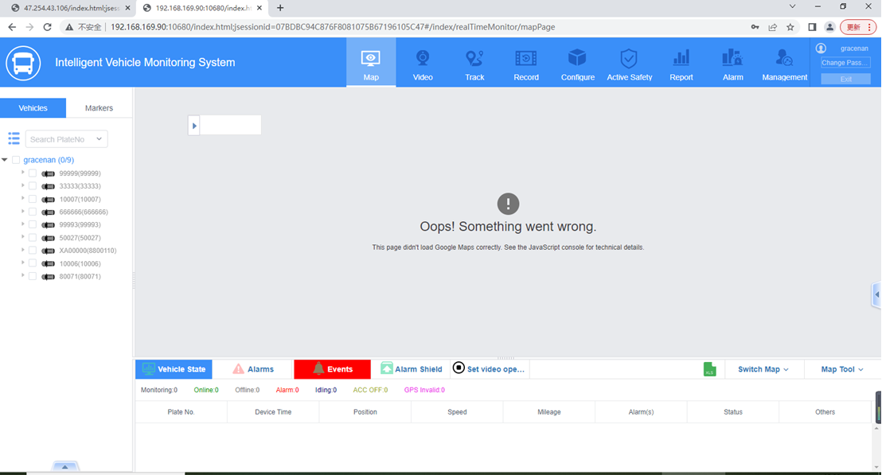The image size is (882, 475).
Task: Click vehicle icon for 99999(99999)
Action: coord(49,173)
